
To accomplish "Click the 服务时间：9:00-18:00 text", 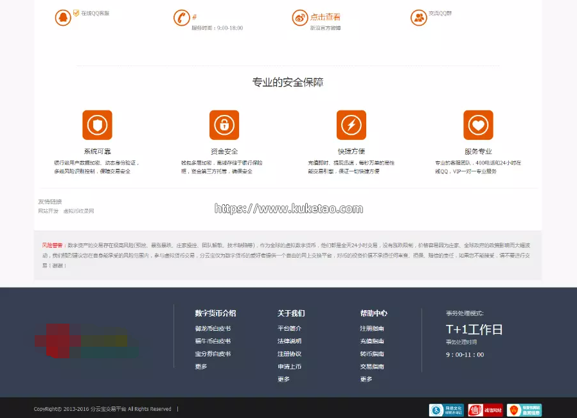I will coord(217,28).
